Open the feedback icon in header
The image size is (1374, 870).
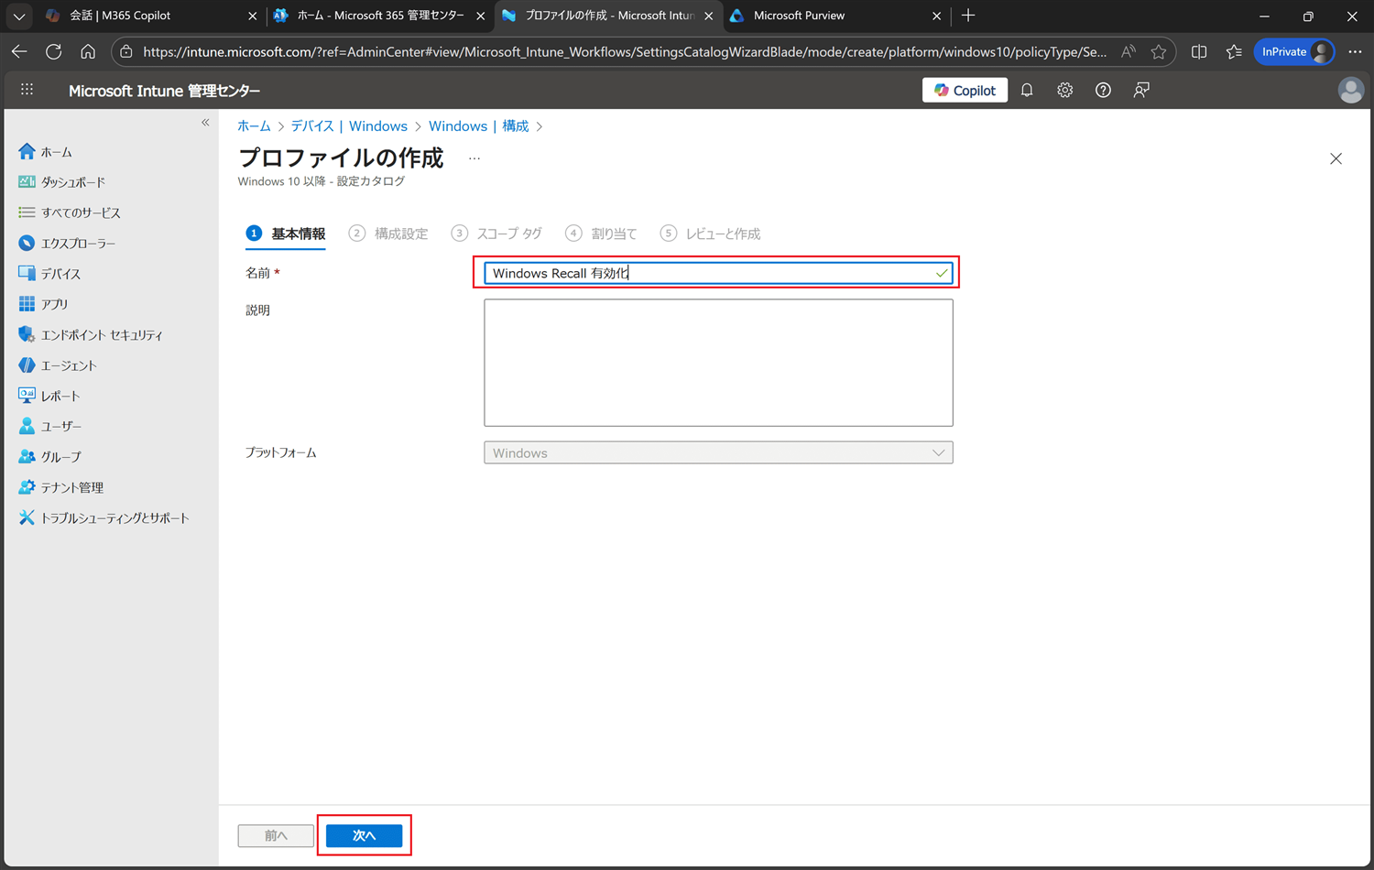pyautogui.click(x=1141, y=90)
